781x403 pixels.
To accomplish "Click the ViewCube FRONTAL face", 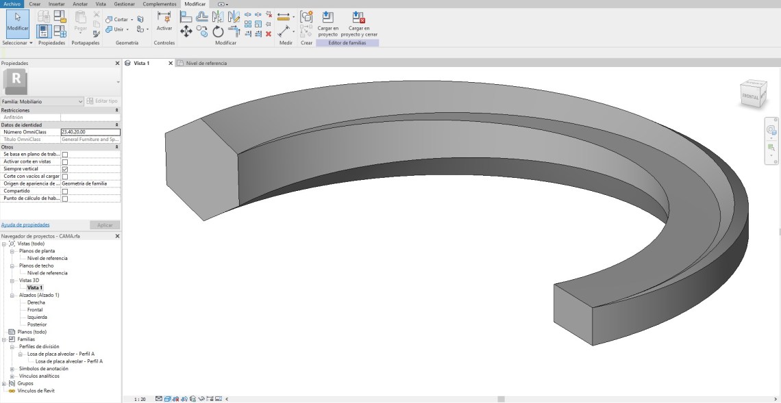I will tap(749, 97).
